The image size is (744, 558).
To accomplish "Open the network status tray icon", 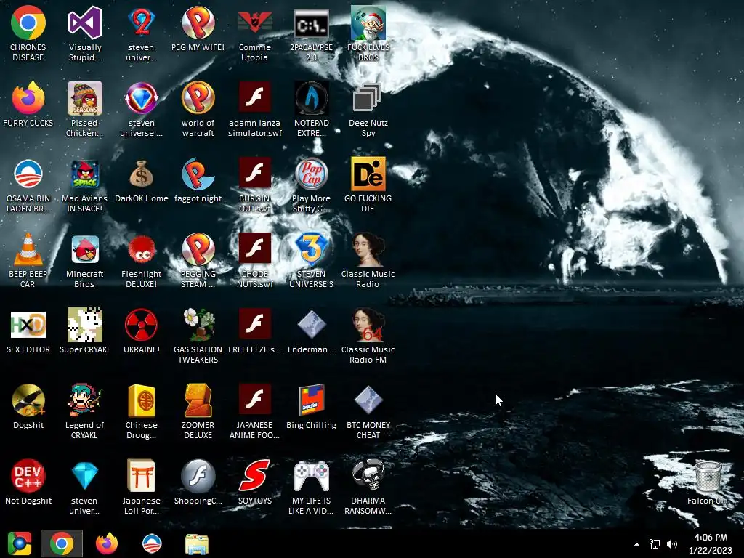I will [x=655, y=544].
